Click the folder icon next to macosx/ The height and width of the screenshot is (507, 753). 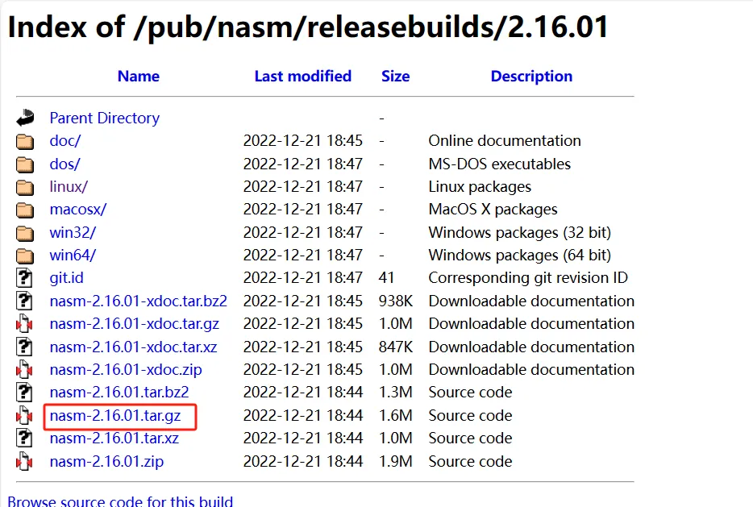pyautogui.click(x=25, y=210)
